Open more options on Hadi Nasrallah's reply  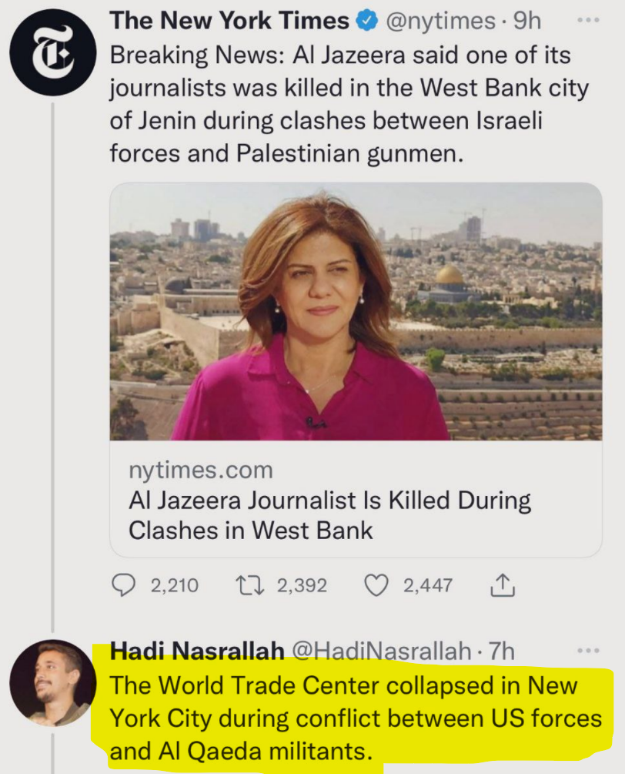click(x=588, y=650)
